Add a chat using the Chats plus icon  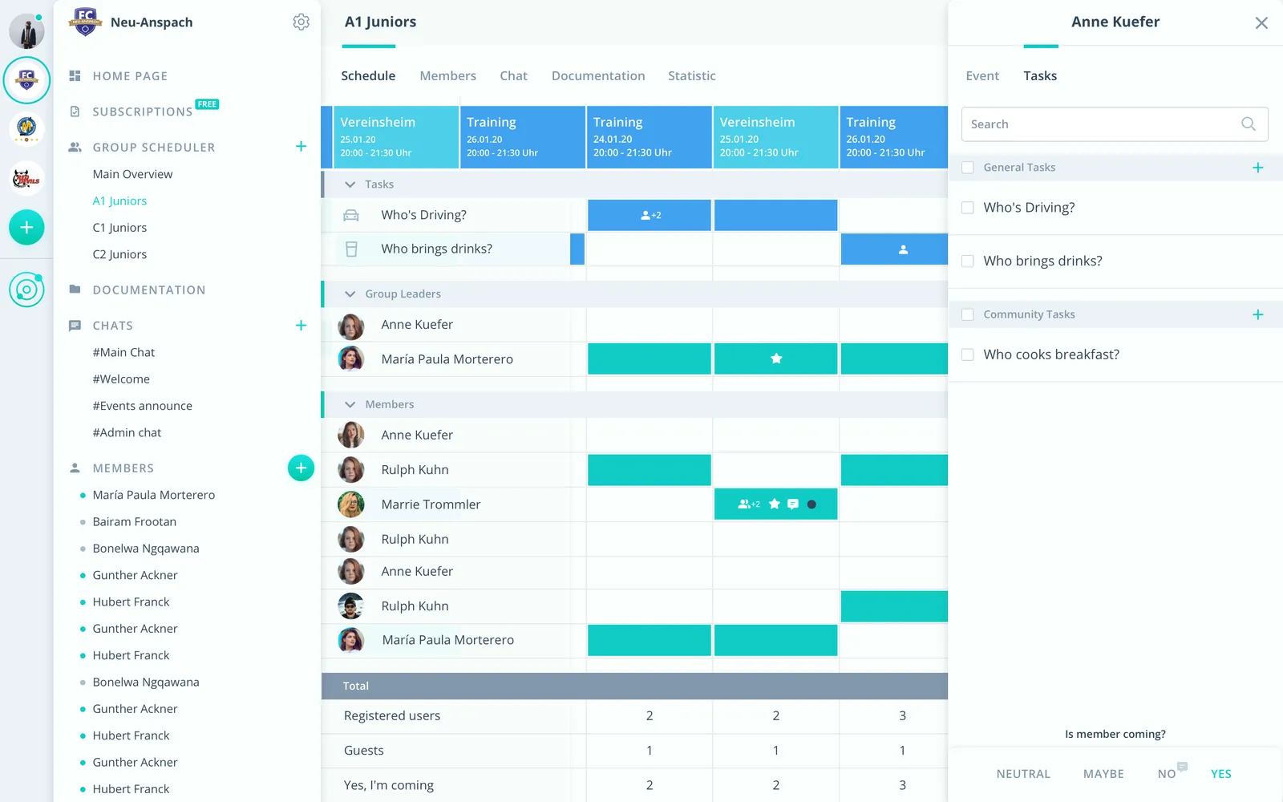(301, 326)
